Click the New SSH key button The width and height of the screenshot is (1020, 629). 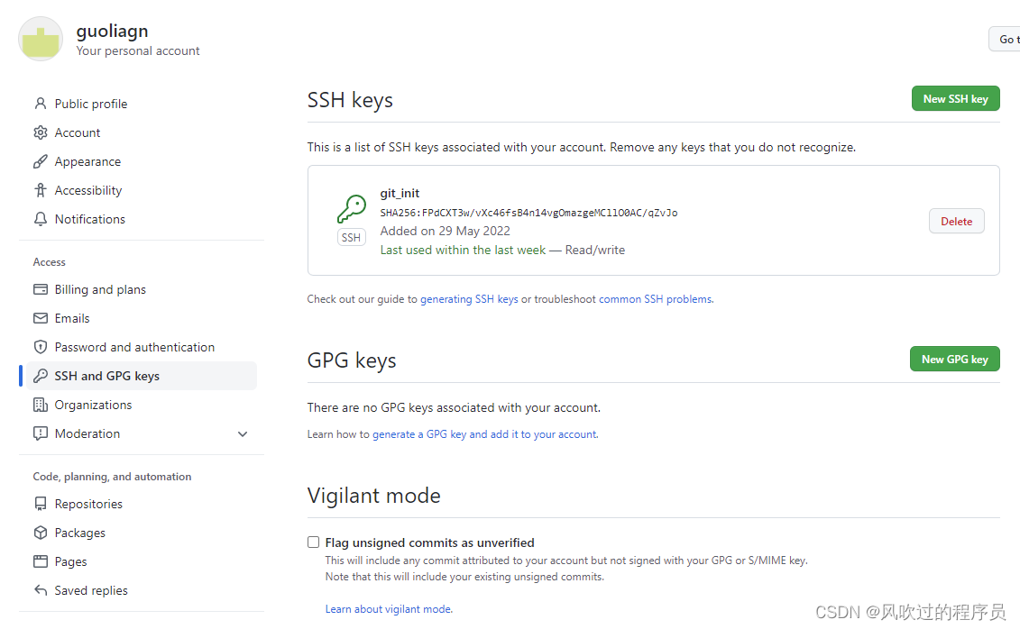(955, 98)
